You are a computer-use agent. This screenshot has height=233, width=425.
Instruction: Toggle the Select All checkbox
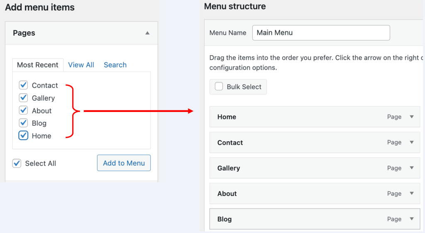tap(17, 163)
